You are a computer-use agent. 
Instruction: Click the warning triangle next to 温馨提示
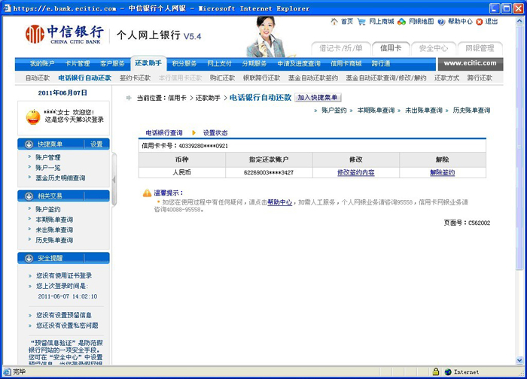(147, 193)
